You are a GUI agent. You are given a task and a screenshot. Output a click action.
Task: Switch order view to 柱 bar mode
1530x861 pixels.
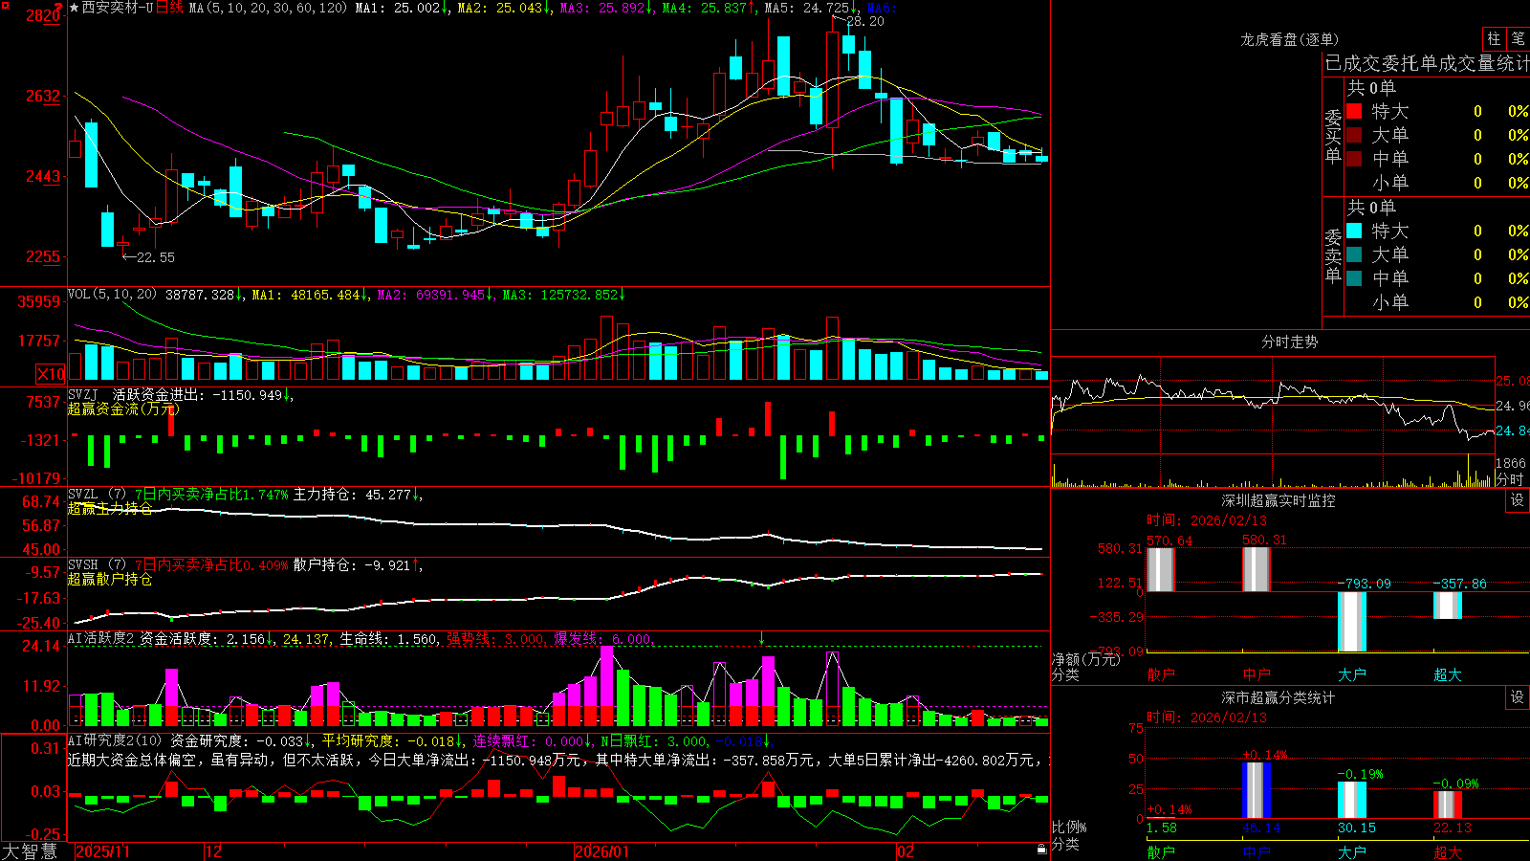coord(1494,39)
